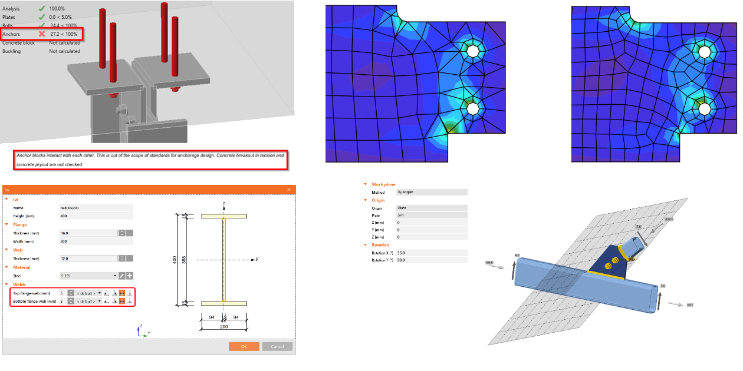Open the Top flange-web default weld dropdown
743x371 pixels.
[x=88, y=293]
